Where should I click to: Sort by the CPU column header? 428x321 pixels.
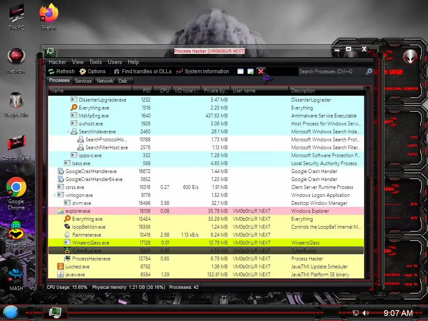(x=163, y=91)
